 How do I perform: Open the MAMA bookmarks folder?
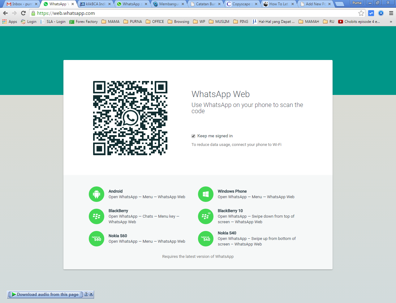(x=110, y=22)
